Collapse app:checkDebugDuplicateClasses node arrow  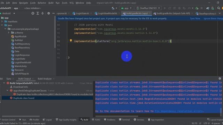pos(7,90)
